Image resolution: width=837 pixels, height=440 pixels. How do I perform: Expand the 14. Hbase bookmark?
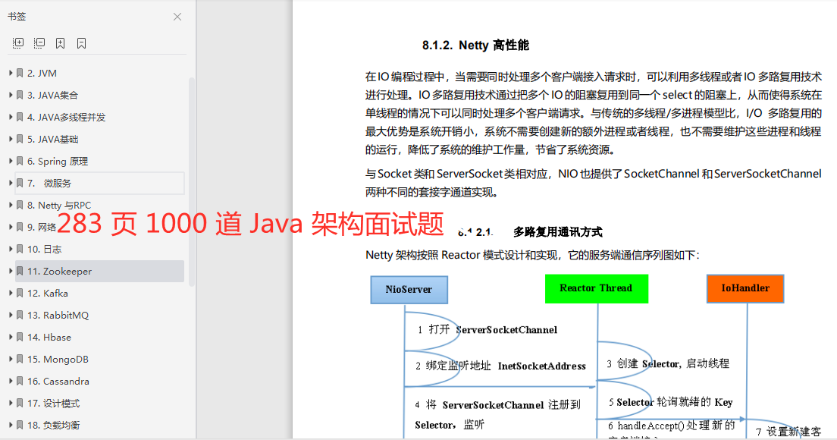tap(11, 337)
